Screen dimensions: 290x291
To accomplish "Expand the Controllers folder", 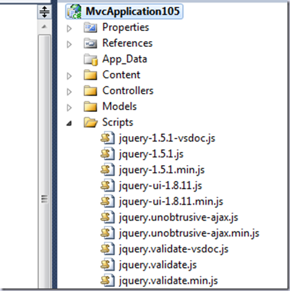I will 69,92.
